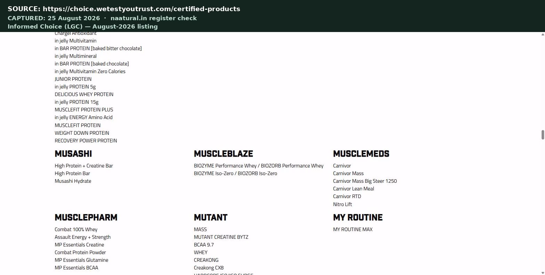Select MP Essentials Glutamine product
The height and width of the screenshot is (275, 545).
81,260
